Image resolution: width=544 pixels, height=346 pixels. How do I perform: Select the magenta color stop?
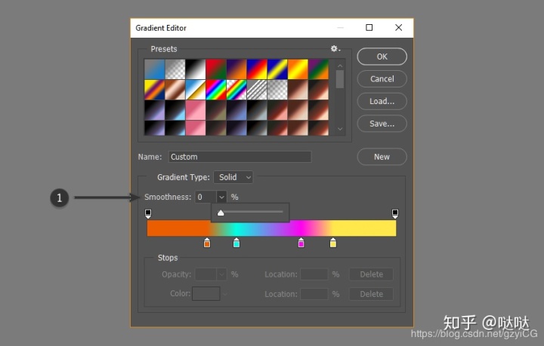301,243
